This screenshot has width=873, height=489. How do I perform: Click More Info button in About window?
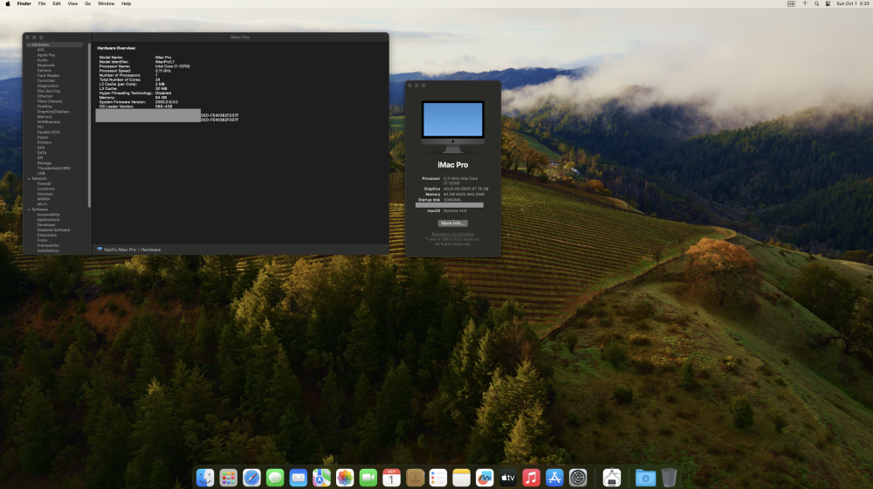[x=452, y=224]
